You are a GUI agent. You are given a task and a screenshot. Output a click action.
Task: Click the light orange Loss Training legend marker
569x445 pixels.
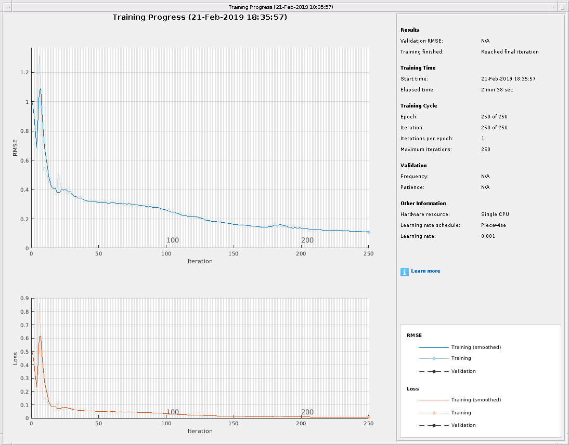[434, 413]
